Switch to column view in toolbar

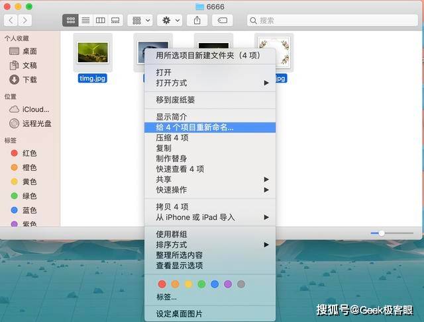100,20
